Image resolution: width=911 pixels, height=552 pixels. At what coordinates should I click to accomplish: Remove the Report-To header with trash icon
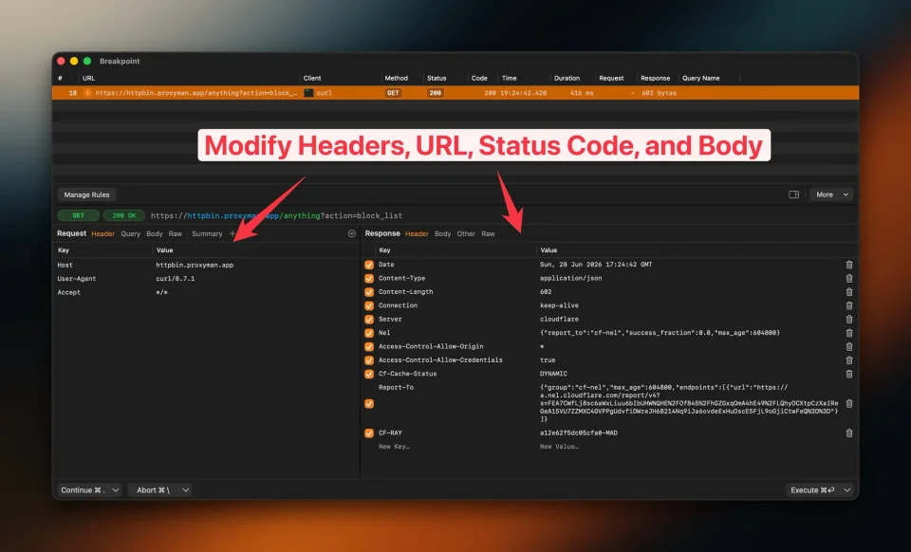point(848,403)
